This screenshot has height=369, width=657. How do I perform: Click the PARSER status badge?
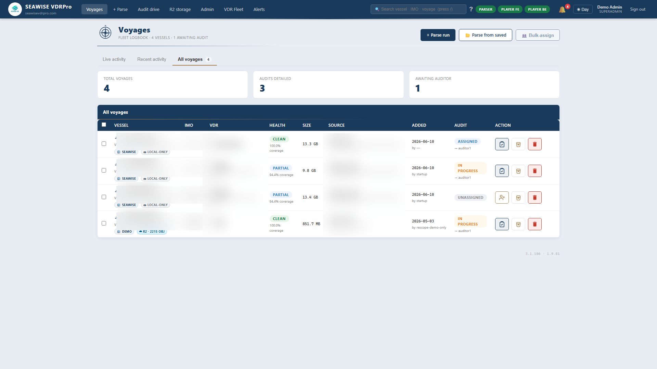point(486,9)
